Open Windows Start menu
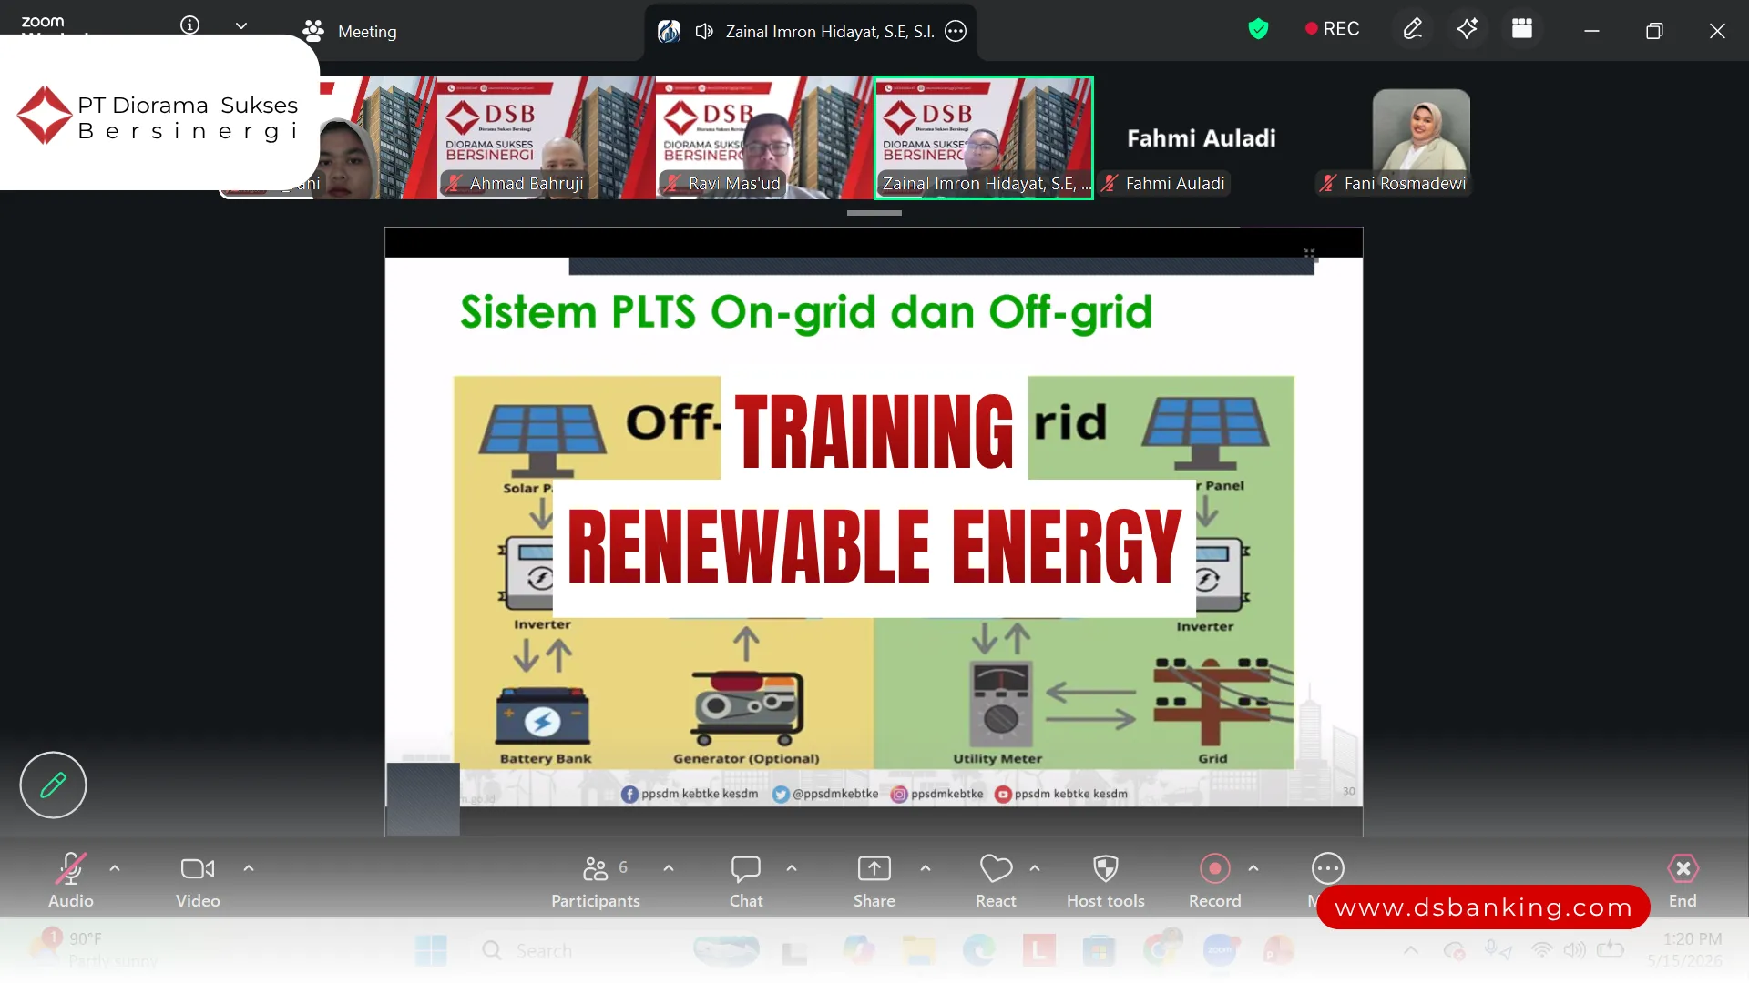 (x=431, y=951)
